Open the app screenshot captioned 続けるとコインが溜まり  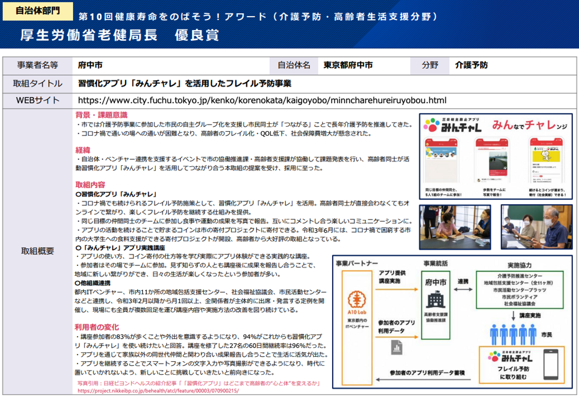[546, 160]
